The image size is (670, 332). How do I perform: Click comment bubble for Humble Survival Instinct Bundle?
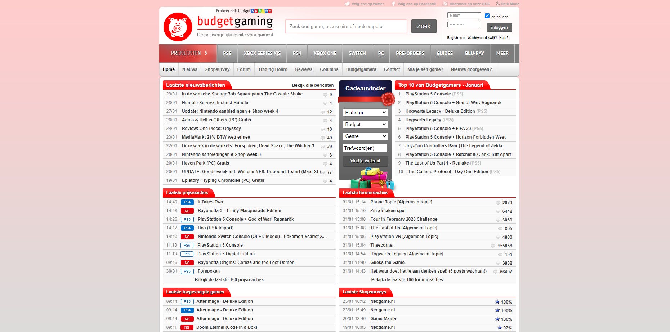point(325,103)
